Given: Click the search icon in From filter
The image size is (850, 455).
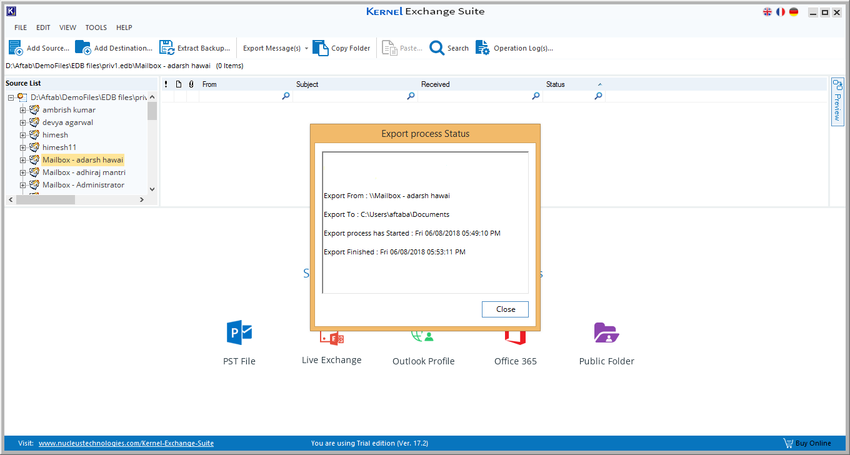Looking at the screenshot, I should coord(286,96).
